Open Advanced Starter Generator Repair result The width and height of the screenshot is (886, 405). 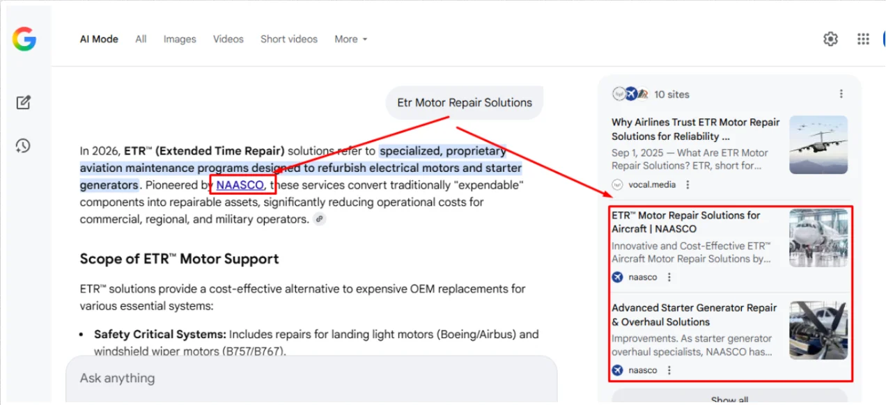tap(694, 315)
